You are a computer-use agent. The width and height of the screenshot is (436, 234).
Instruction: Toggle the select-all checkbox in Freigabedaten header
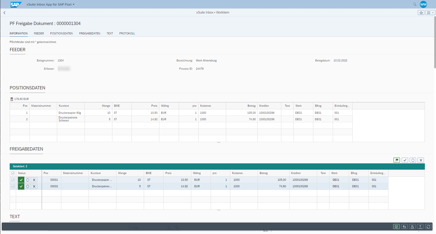[13, 173]
